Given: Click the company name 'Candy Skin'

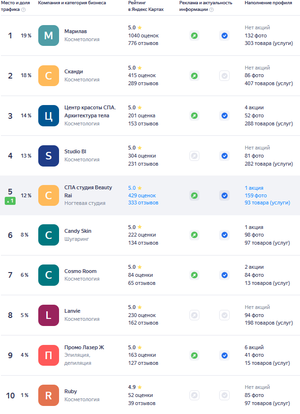Looking at the screenshot, I should tap(78, 231).
